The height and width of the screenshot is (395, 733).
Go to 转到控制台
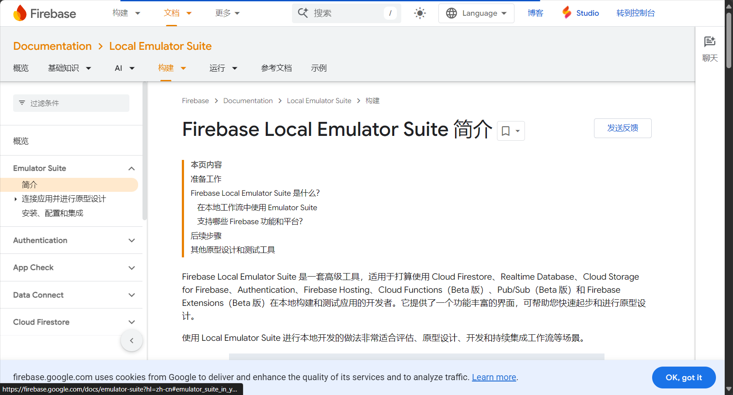point(636,13)
